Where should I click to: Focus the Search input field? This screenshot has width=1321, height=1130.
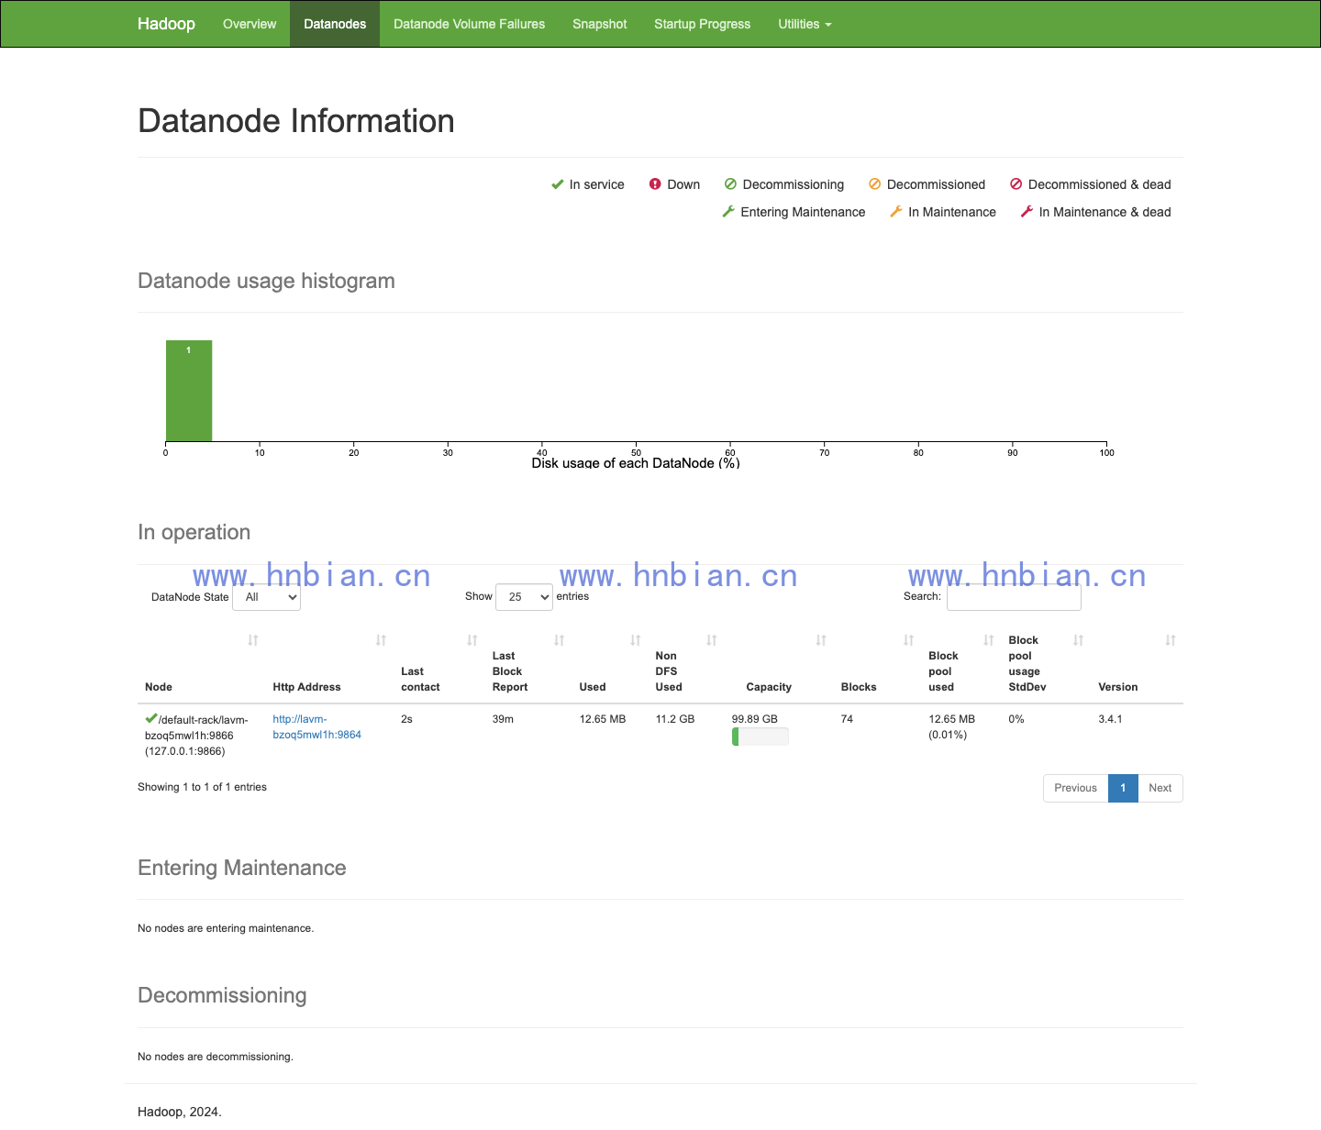click(x=1014, y=597)
